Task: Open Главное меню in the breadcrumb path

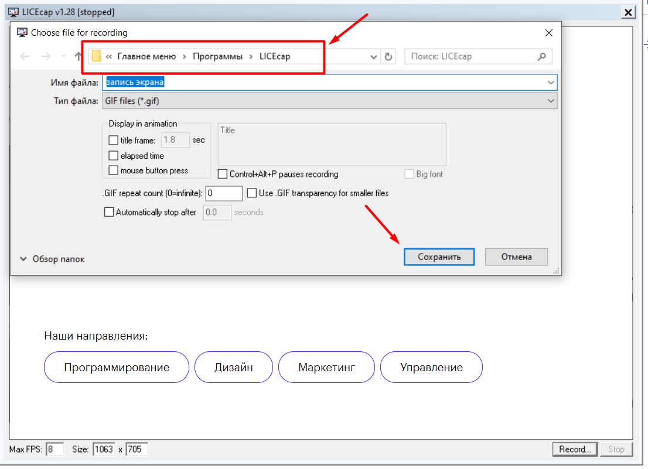Action: pos(146,57)
